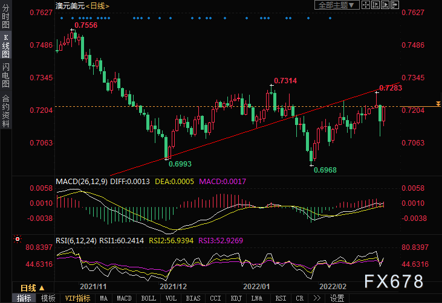
Task: Click the red sun marker beside RSI
Action: [18, 239]
